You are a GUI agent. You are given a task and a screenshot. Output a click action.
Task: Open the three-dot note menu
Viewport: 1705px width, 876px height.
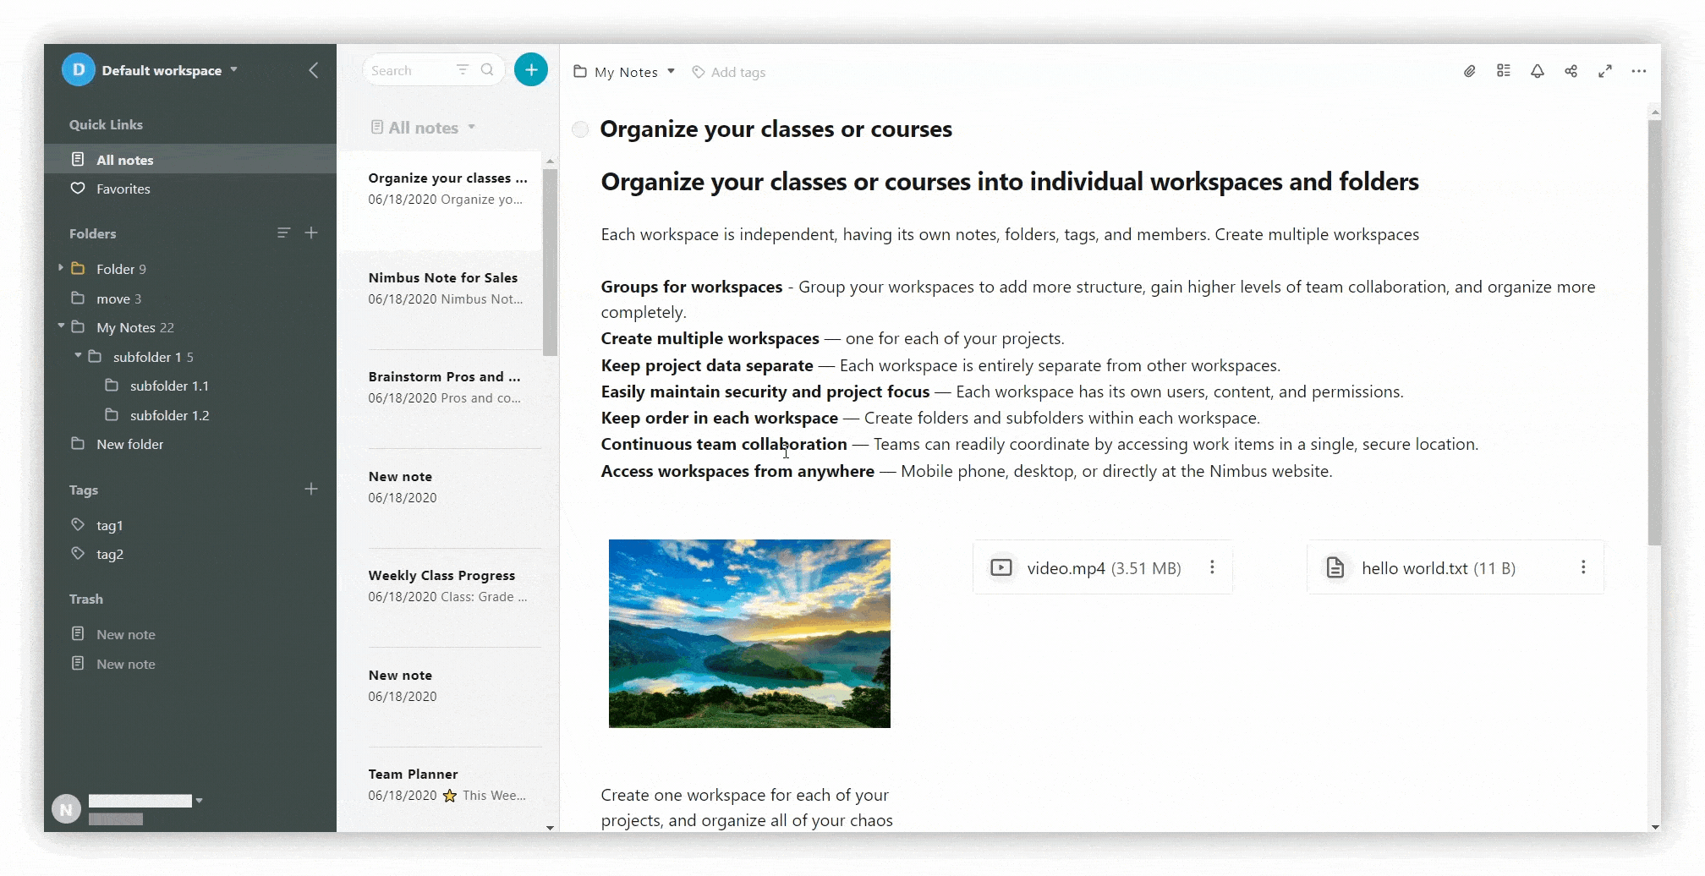click(1638, 72)
